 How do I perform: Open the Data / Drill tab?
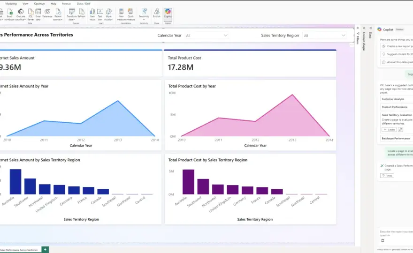pyautogui.click(x=84, y=4)
